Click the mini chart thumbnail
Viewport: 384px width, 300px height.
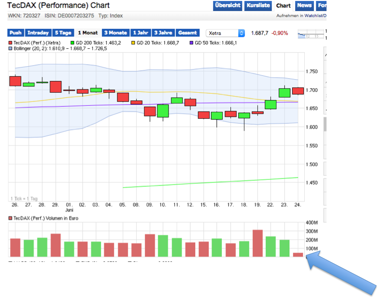[x=311, y=34]
